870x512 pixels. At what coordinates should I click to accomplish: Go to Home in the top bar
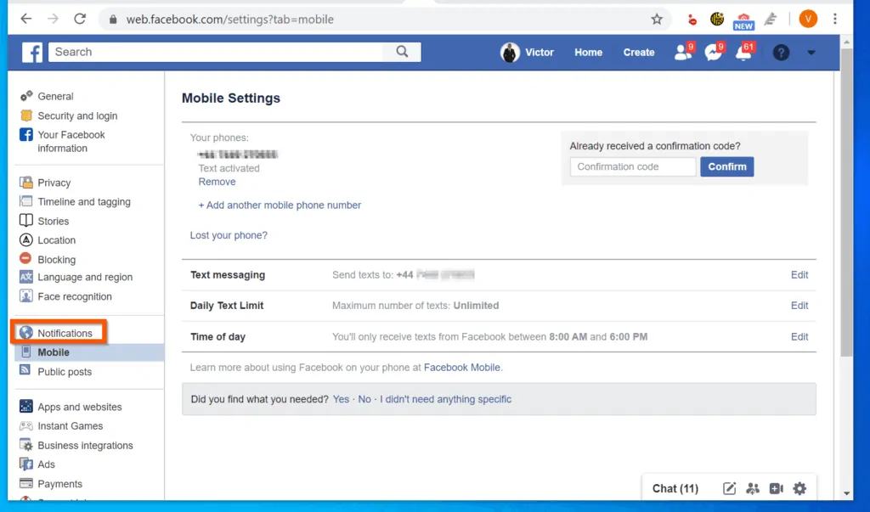588,52
